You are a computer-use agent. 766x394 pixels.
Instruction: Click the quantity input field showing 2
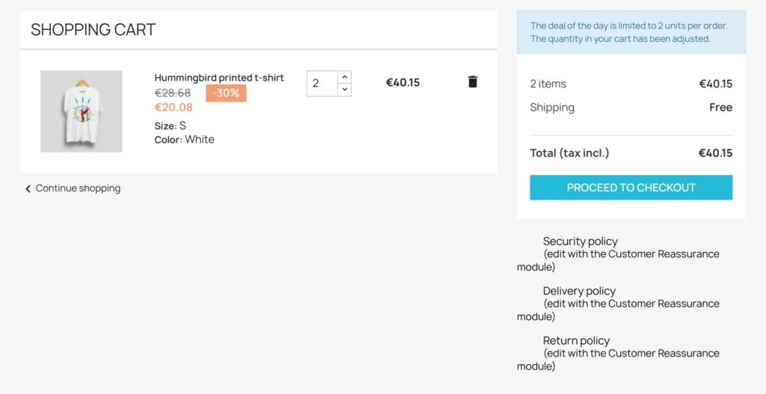322,84
